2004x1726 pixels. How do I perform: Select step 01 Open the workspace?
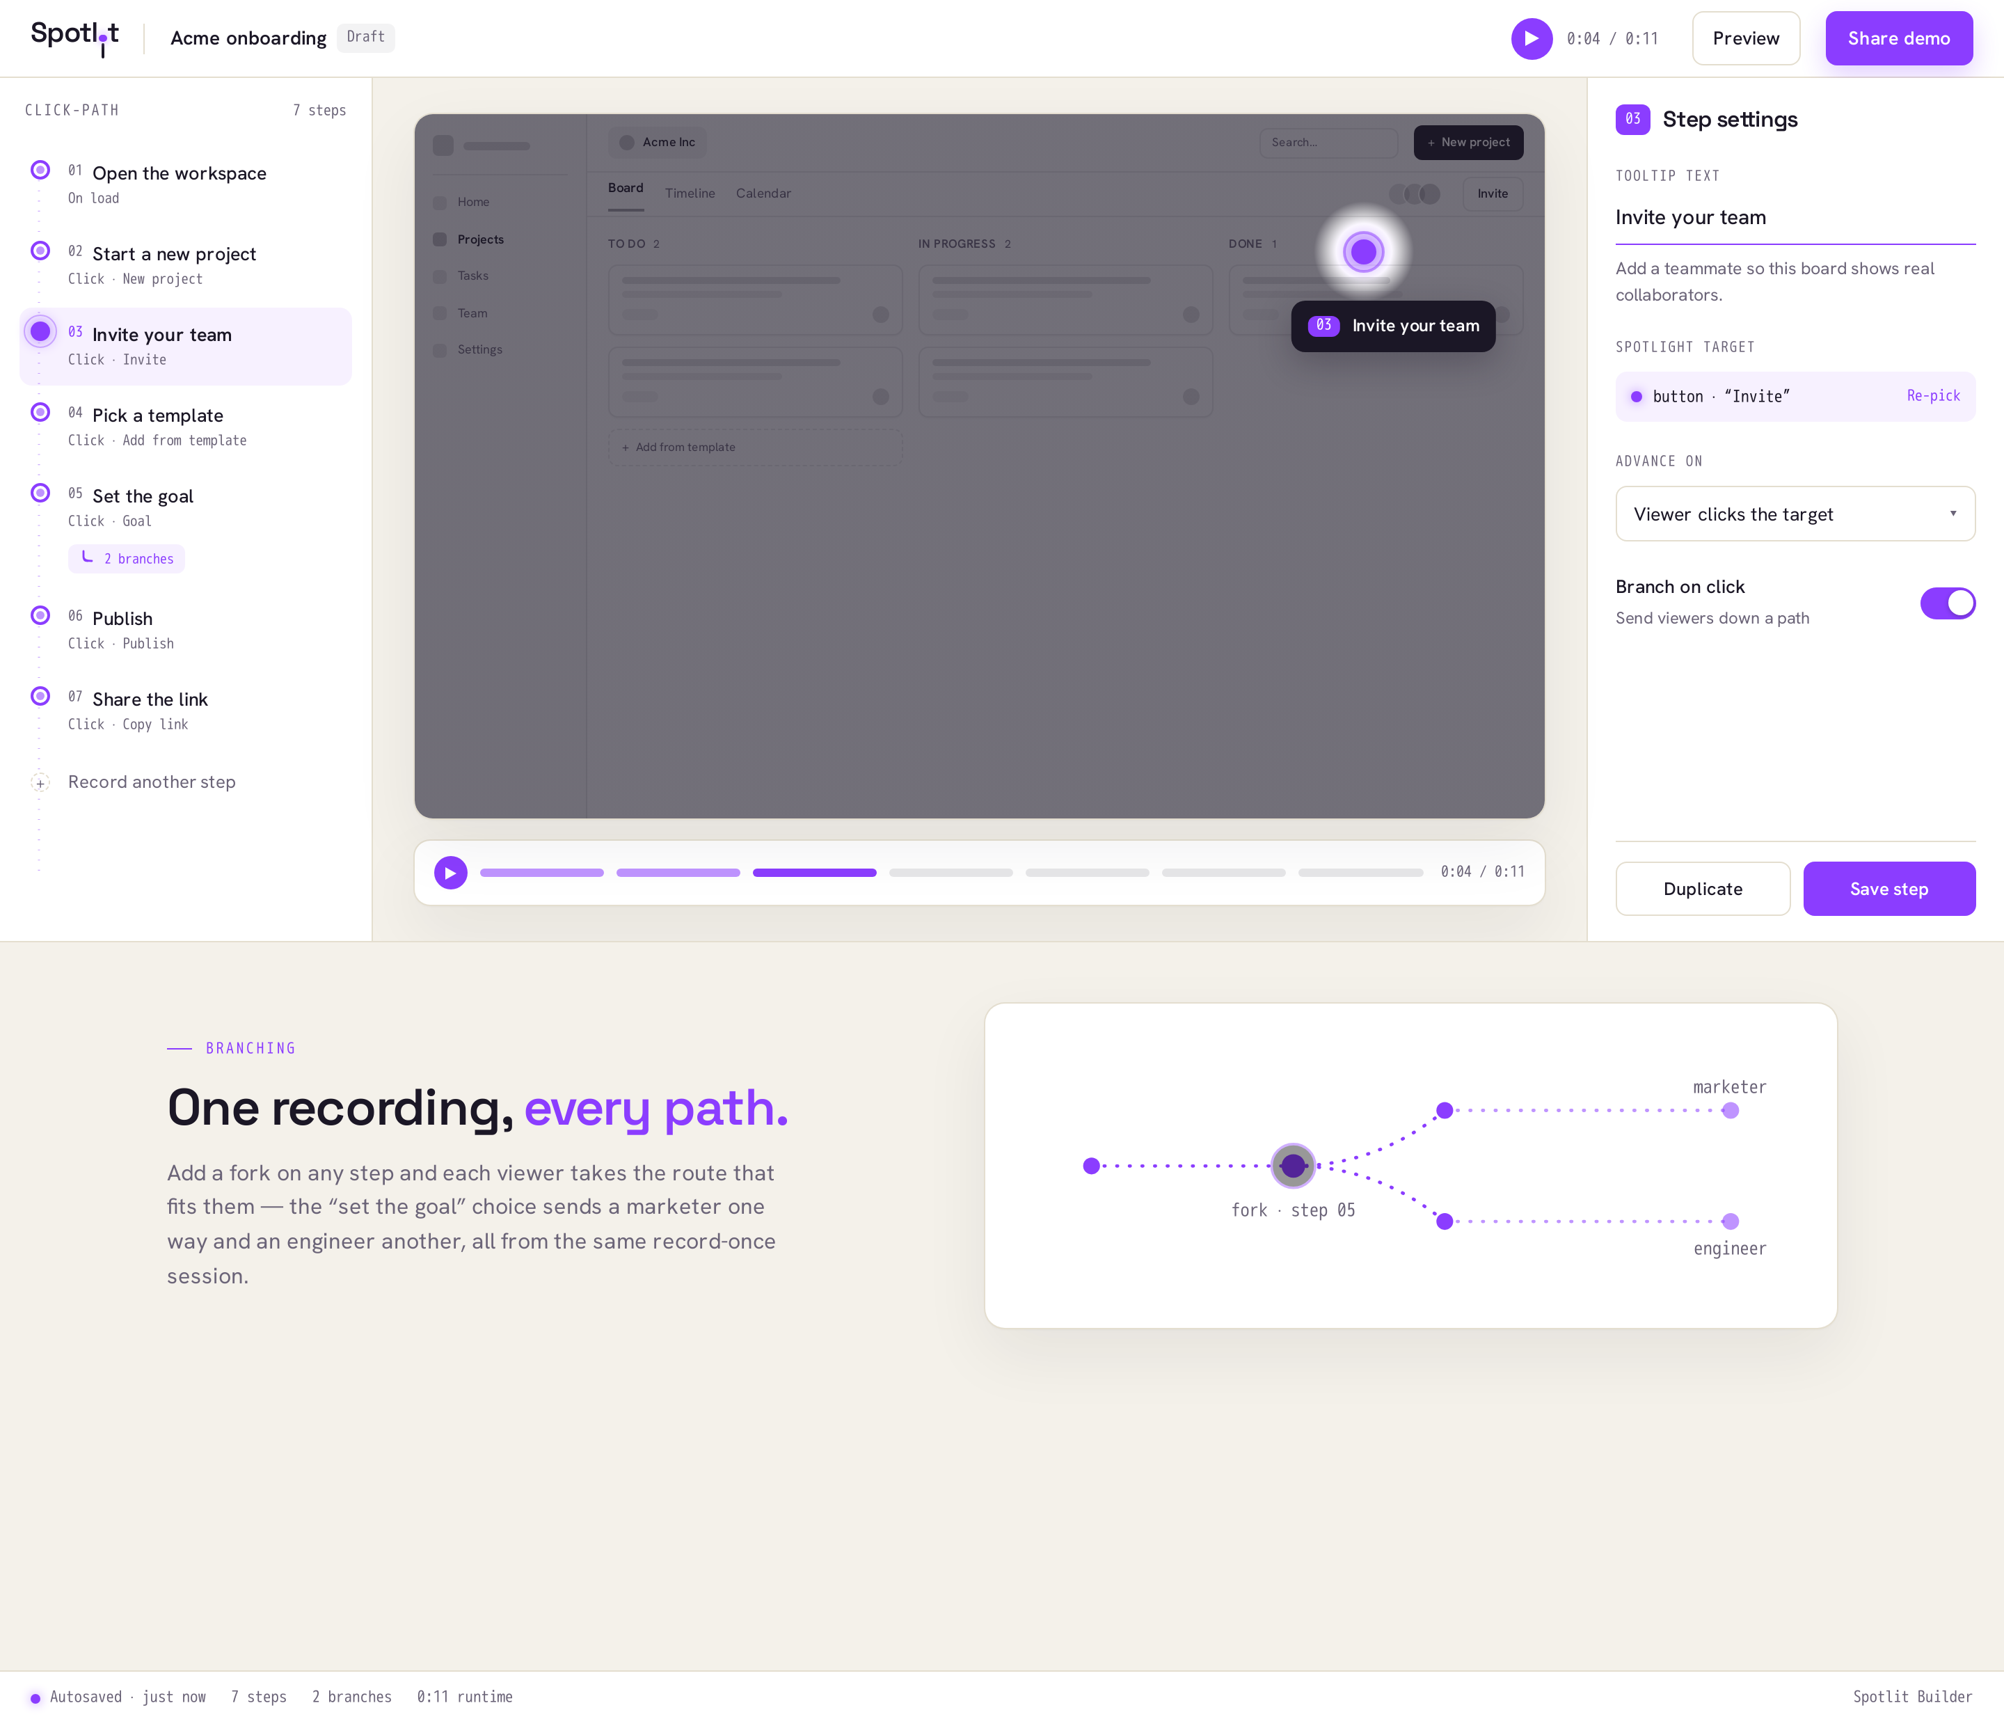(186, 185)
